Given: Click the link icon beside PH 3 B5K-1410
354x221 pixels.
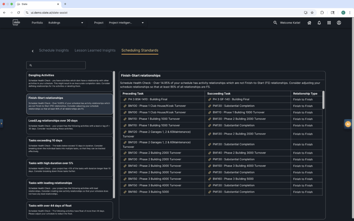Looking at the screenshot, I should click(x=124, y=99).
